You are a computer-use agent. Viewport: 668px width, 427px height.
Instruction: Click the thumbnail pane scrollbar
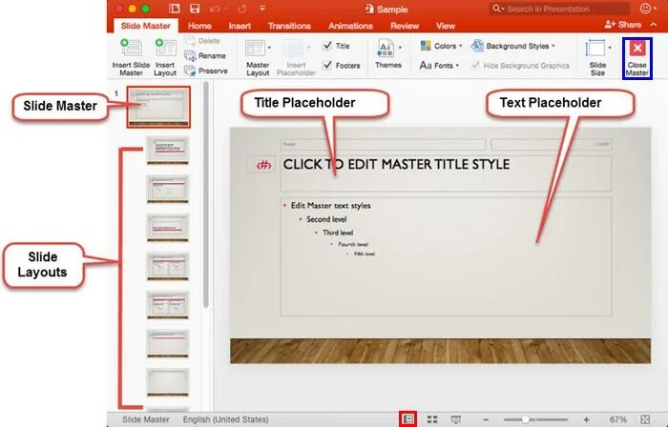point(206,194)
